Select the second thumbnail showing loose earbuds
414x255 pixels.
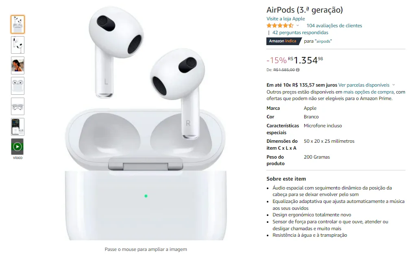(17, 45)
